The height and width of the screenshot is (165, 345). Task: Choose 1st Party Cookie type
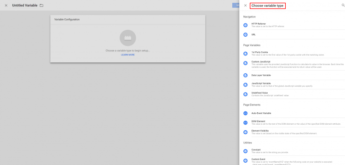[x=259, y=52]
